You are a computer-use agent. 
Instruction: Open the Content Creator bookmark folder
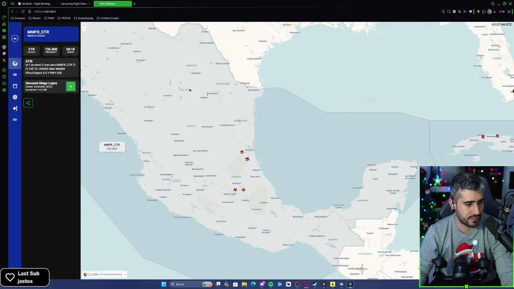coord(108,18)
